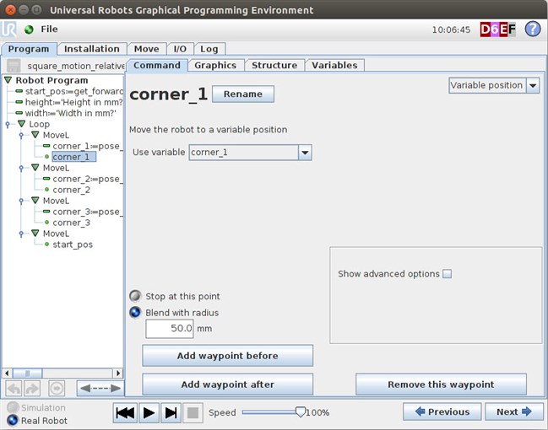
Task: Click the dashed double-arrow button
Action: coord(100,388)
